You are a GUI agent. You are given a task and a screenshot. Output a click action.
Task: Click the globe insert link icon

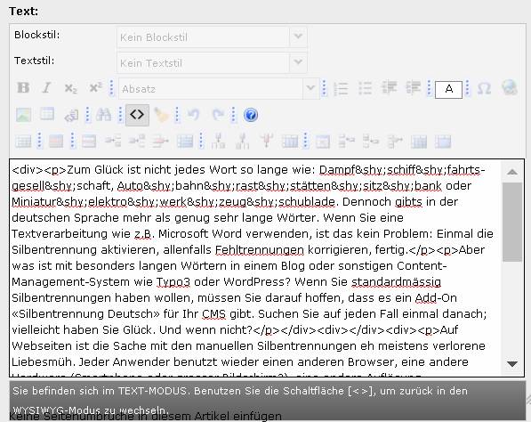[x=510, y=88]
